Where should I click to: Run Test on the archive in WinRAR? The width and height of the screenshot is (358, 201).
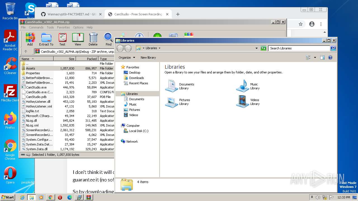pos(62,39)
